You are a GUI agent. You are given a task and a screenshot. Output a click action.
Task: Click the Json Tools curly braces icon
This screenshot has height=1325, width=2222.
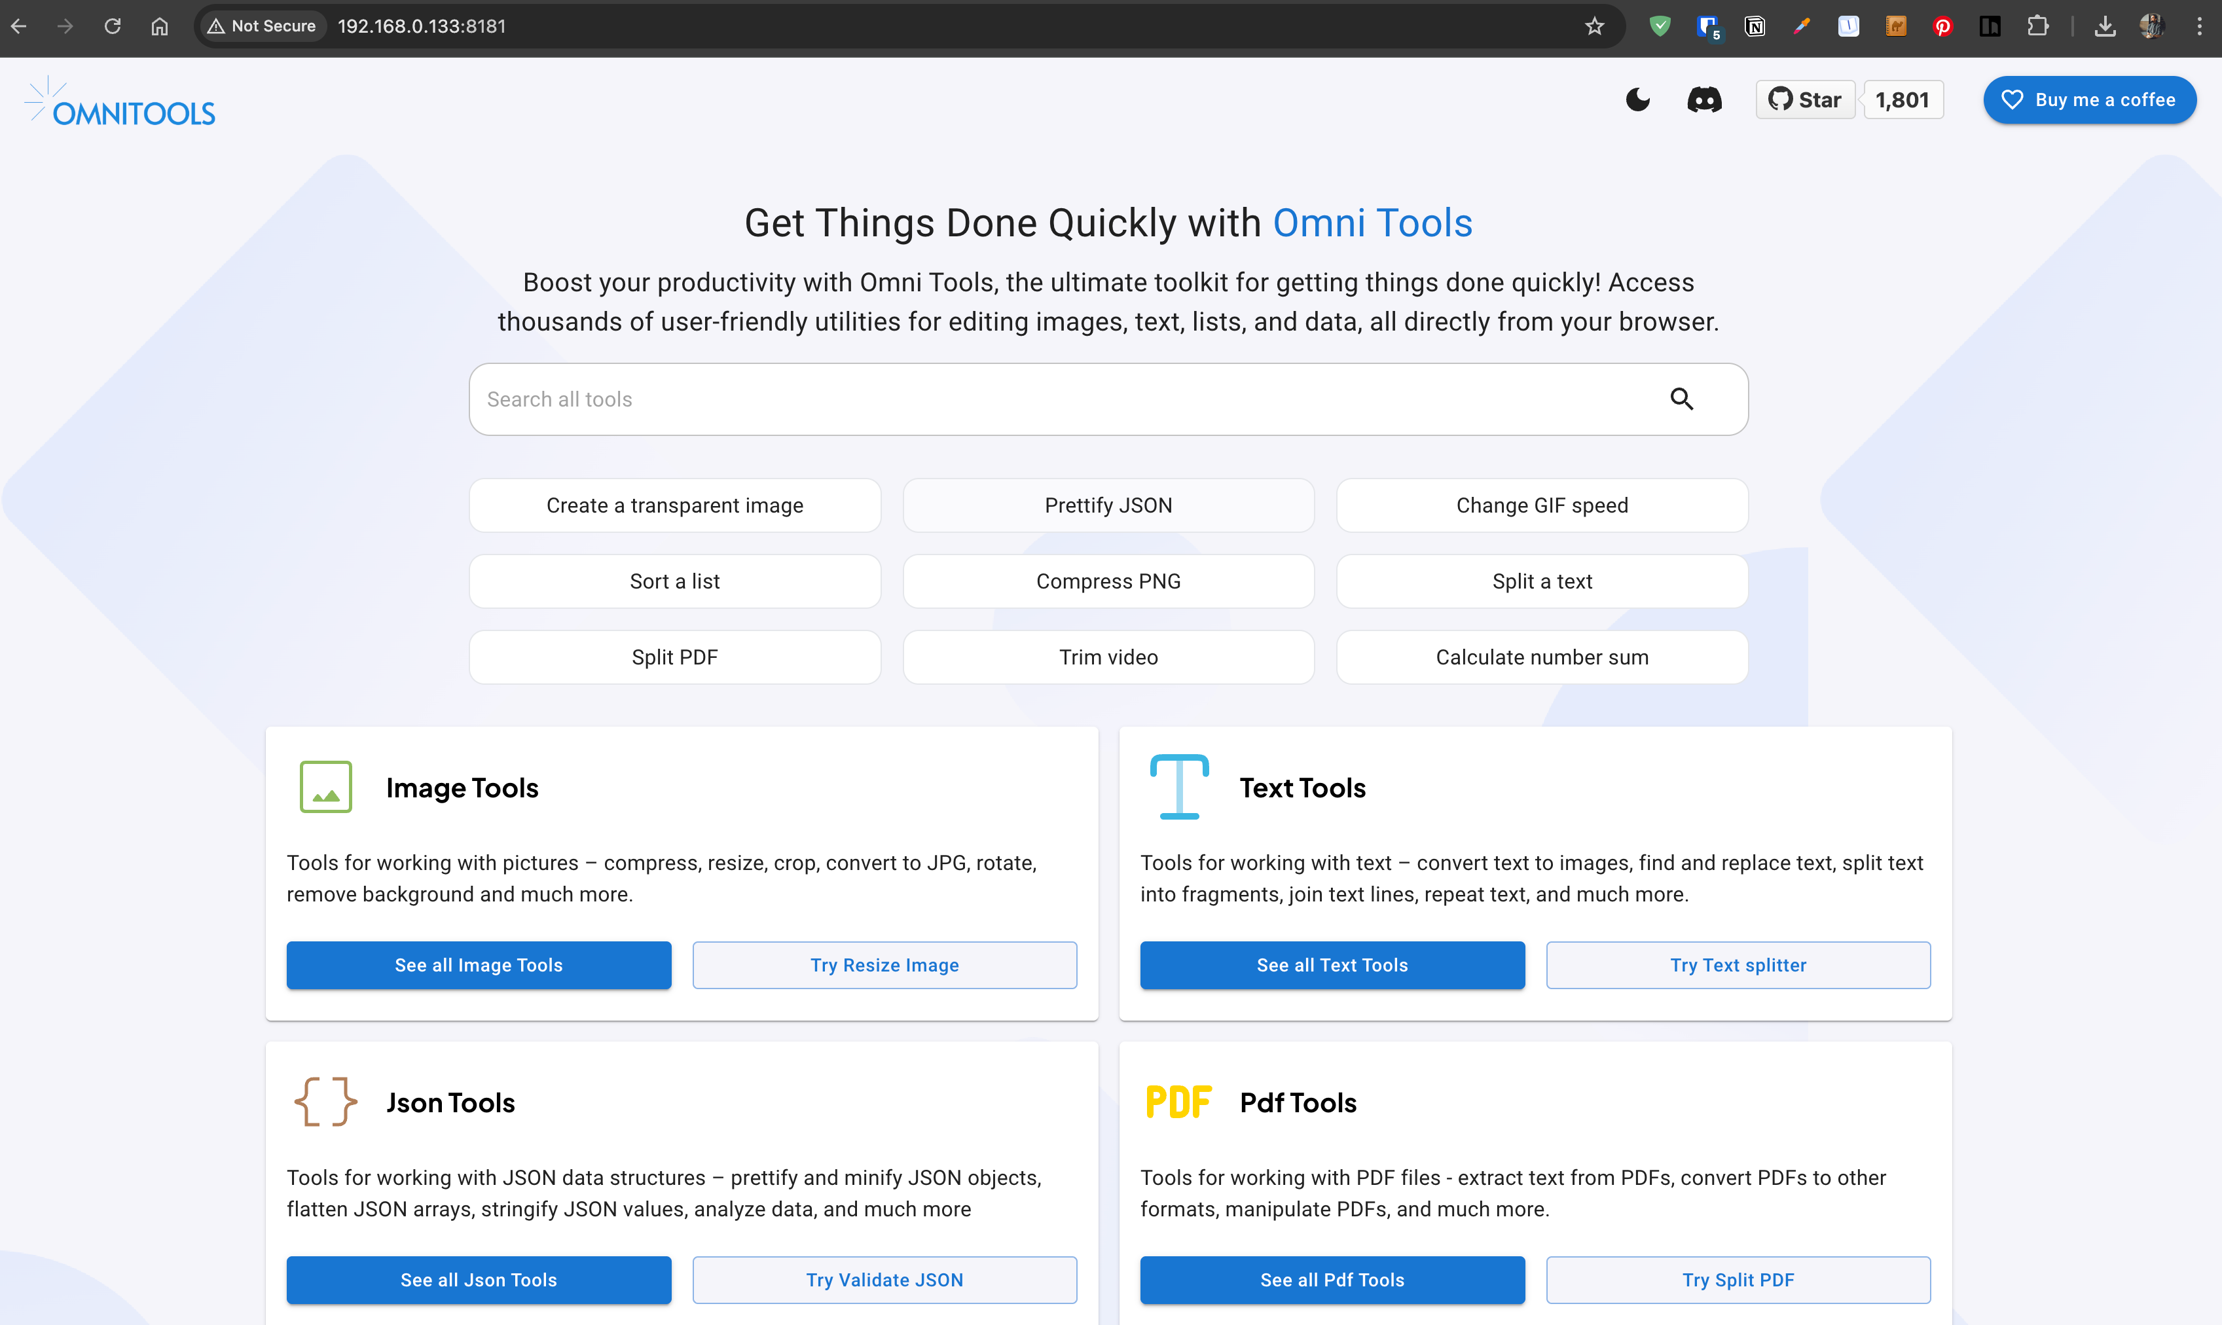pyautogui.click(x=326, y=1102)
